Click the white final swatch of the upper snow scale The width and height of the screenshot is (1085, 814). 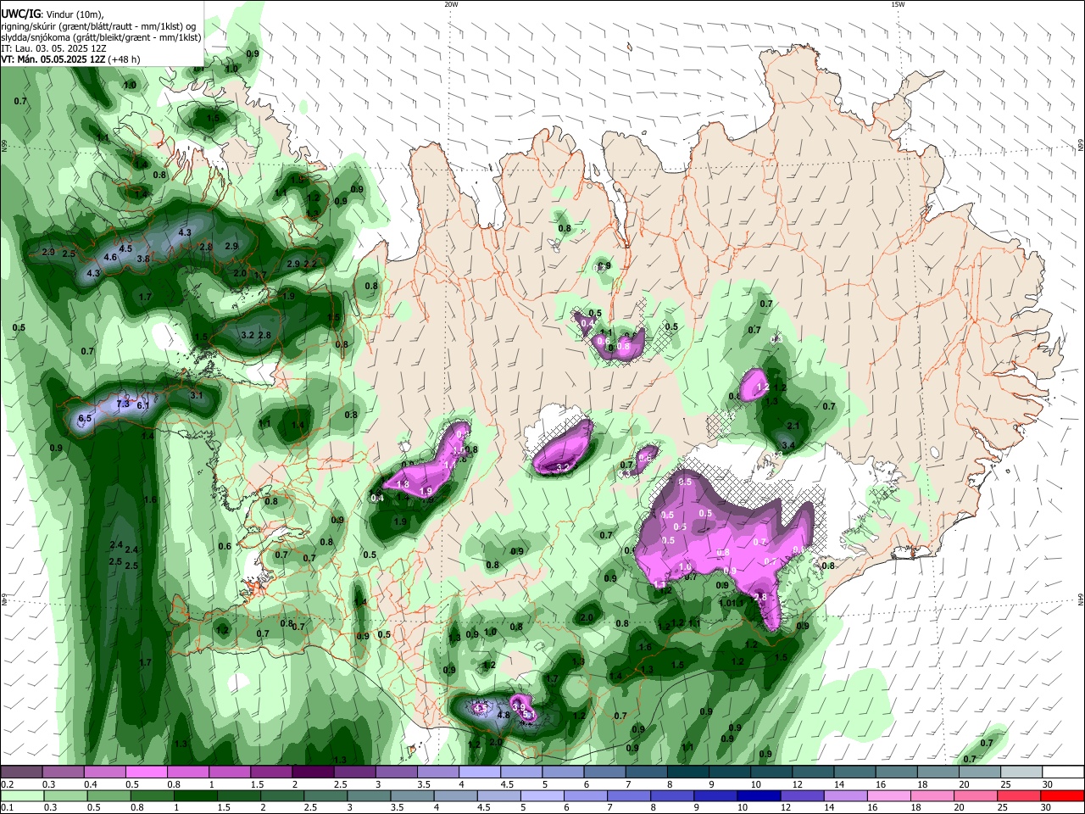click(1062, 772)
